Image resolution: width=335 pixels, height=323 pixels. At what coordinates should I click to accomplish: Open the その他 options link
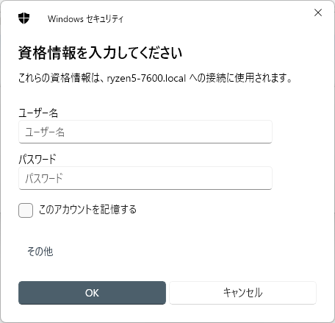click(x=40, y=252)
